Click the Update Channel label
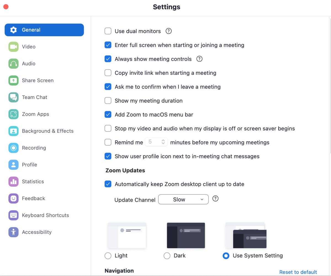This screenshot has height=276, width=331. [135, 200]
